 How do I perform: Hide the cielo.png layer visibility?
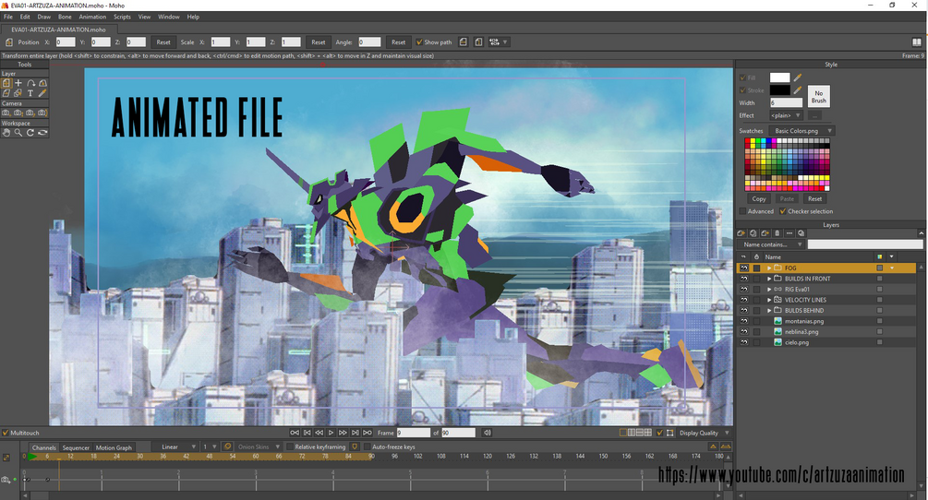pos(744,342)
